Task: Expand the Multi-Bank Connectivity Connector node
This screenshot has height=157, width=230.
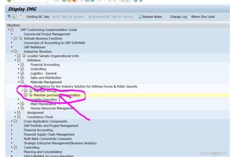Action: (12, 139)
